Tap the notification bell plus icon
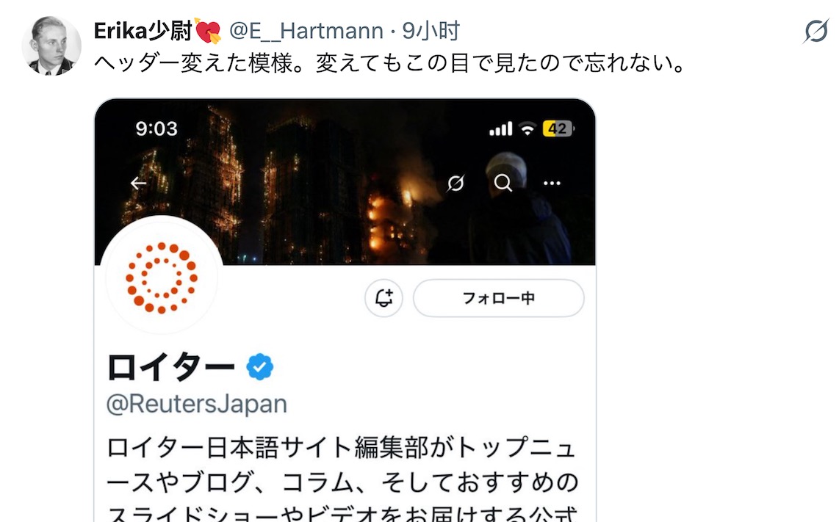 (384, 298)
